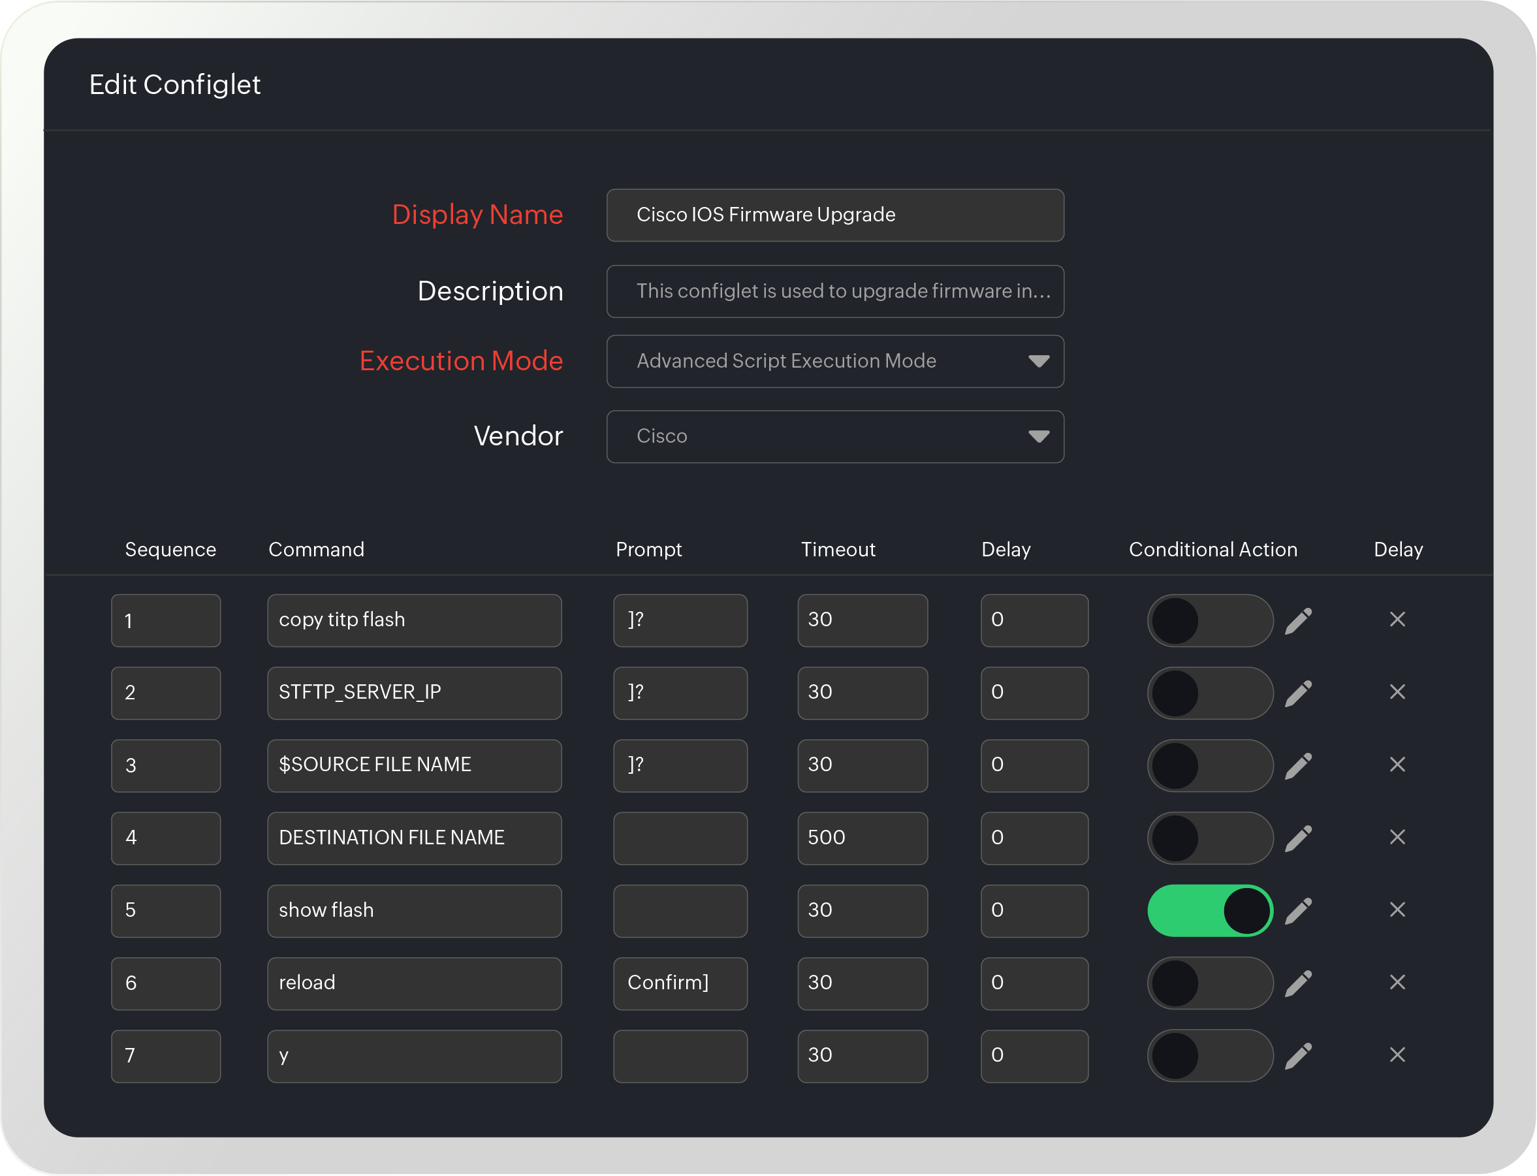Edit conditional action for sequence 7
The height and width of the screenshot is (1176, 1537).
click(1300, 1055)
